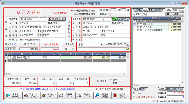Expand the 수정일 2015-07-23 date picker
Image resolution: width=189 pixels, height=104 pixels.
pyautogui.click(x=128, y=44)
